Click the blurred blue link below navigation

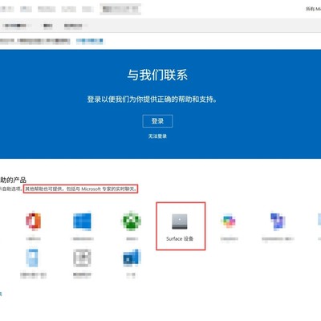[90, 41]
